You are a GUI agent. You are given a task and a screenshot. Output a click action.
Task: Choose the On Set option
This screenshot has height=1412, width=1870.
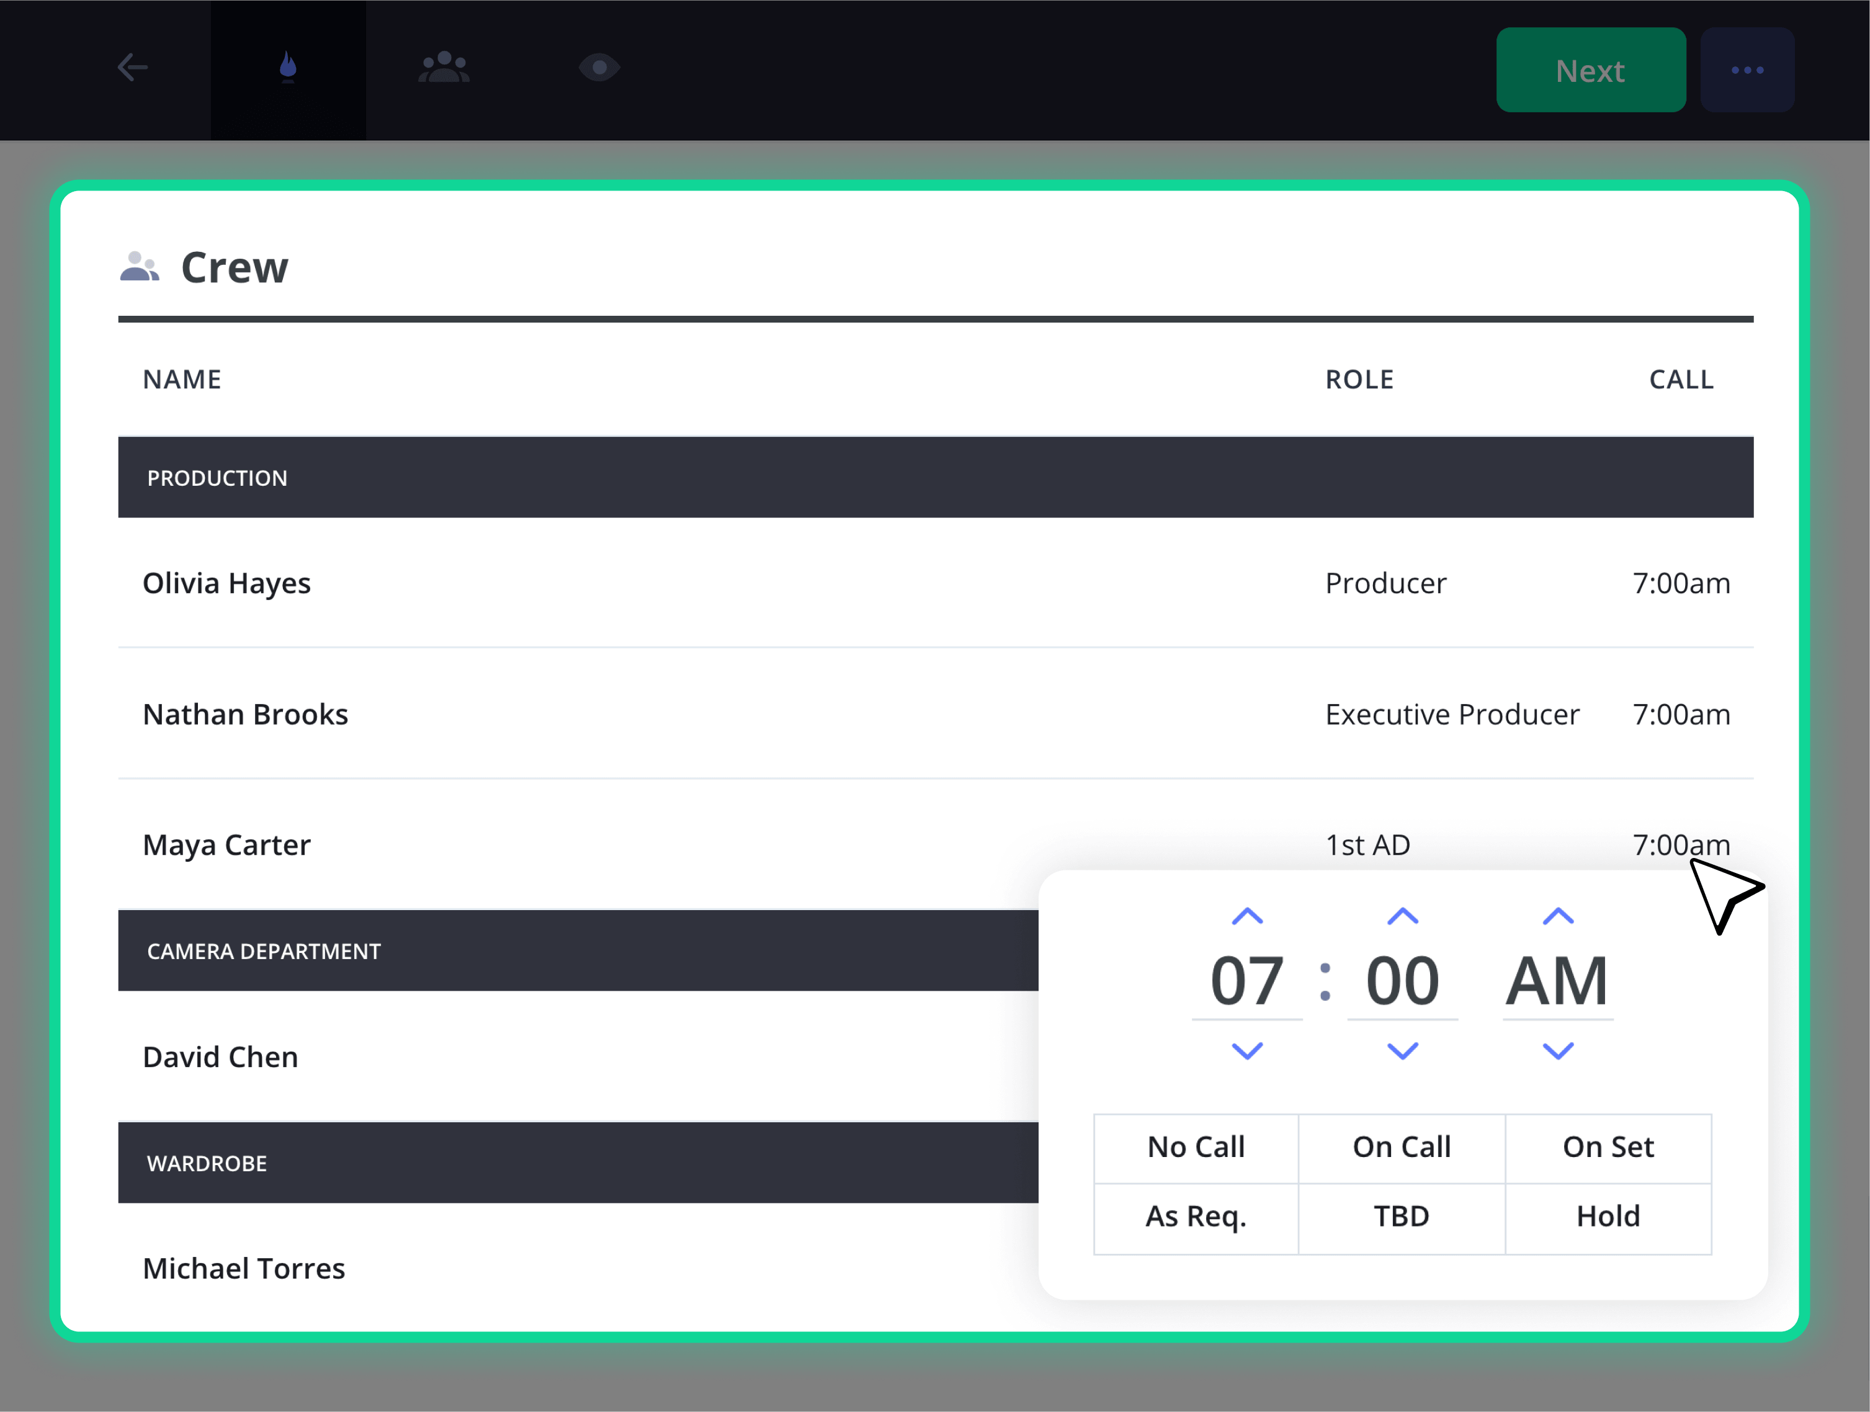click(1608, 1147)
